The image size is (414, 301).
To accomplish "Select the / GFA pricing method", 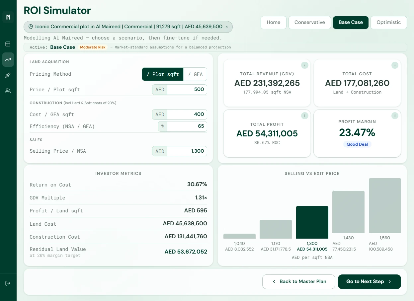I will click(x=196, y=74).
